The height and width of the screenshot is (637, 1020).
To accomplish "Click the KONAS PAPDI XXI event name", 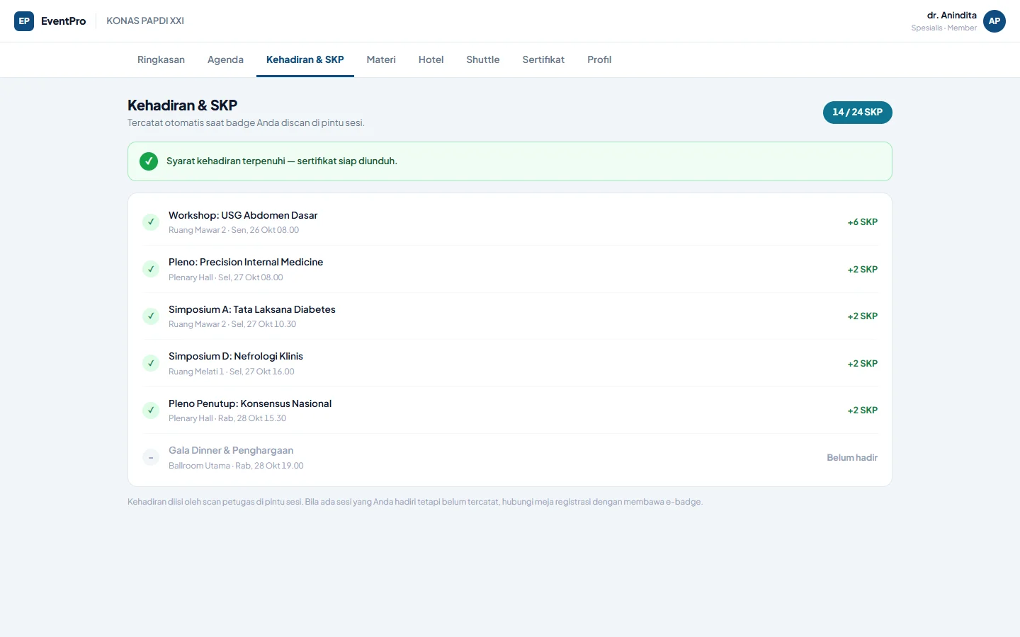I will click(145, 21).
